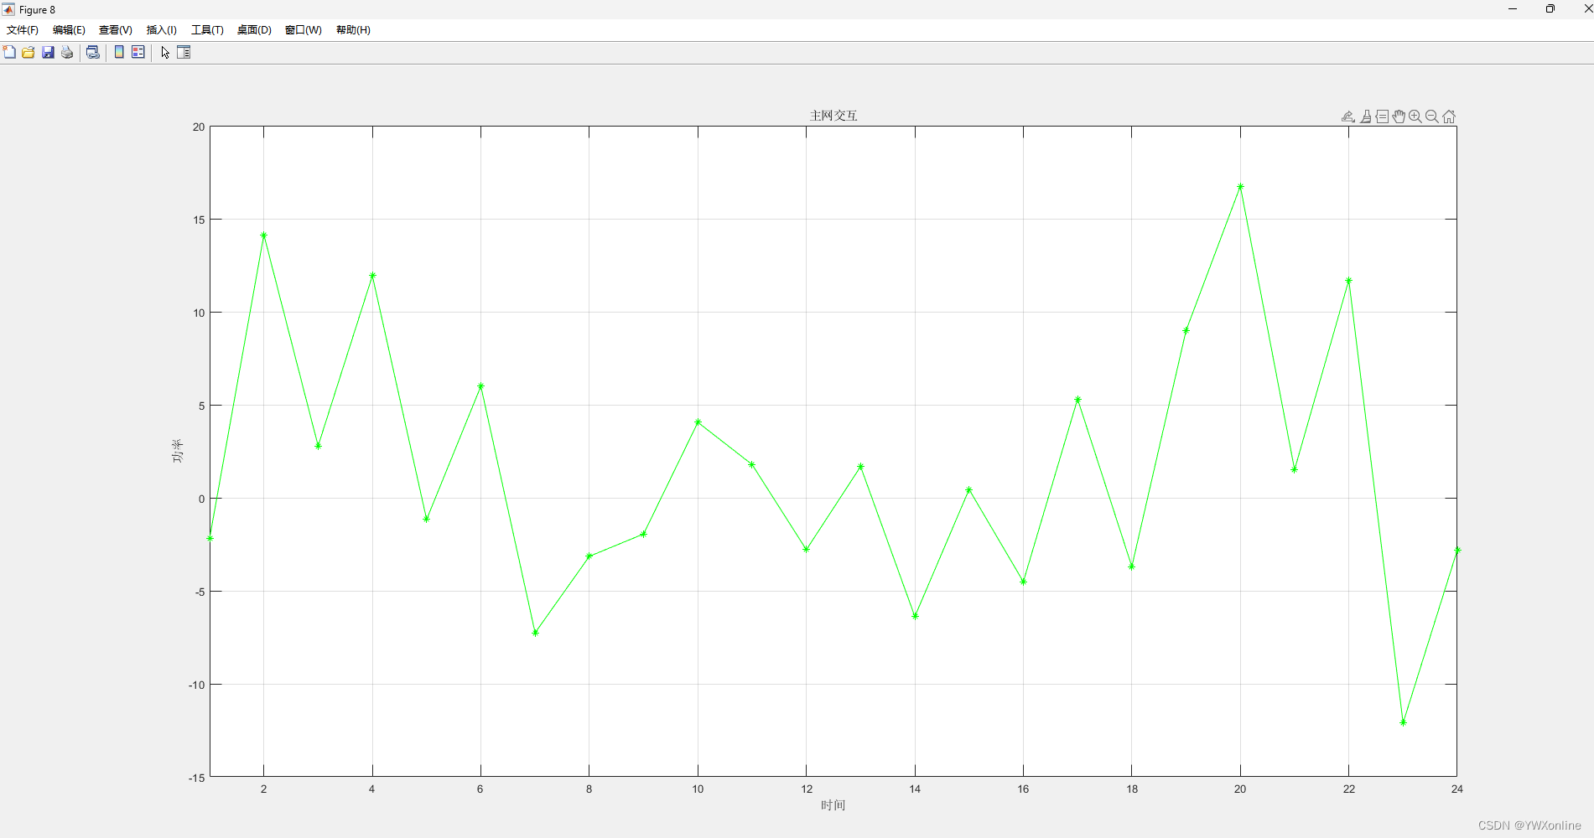Viewport: 1594px width, 838px height.
Task: Click the x-axis tick label 12
Action: point(807,789)
